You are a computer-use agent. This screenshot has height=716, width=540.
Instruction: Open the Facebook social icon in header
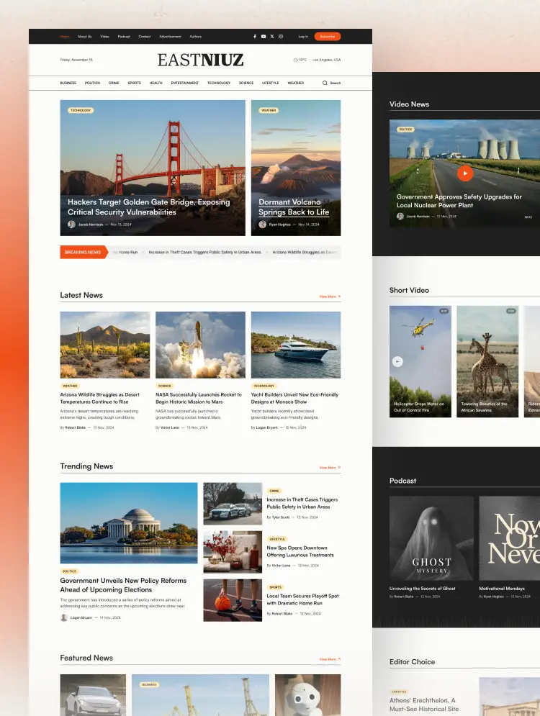pos(254,36)
